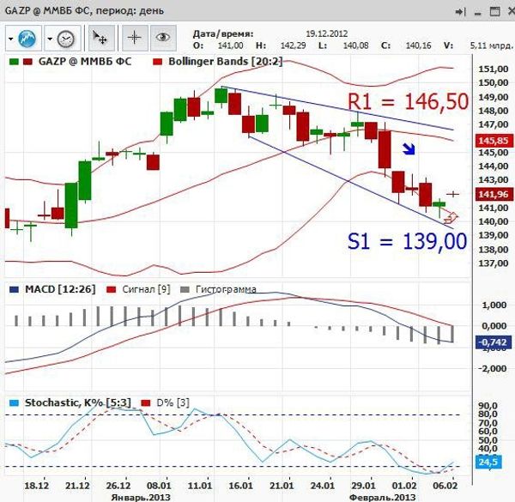Click the Дата/время header label
Viewport: 515px width, 502px height.
(x=223, y=33)
